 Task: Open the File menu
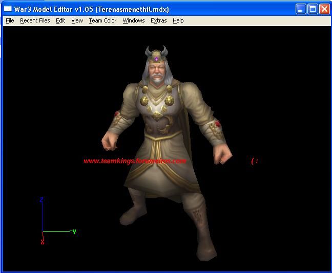tap(10, 21)
